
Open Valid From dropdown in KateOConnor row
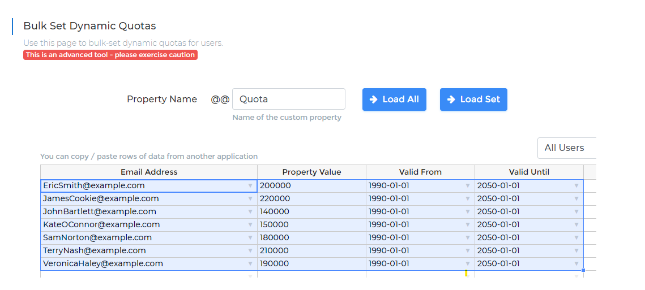pyautogui.click(x=467, y=224)
